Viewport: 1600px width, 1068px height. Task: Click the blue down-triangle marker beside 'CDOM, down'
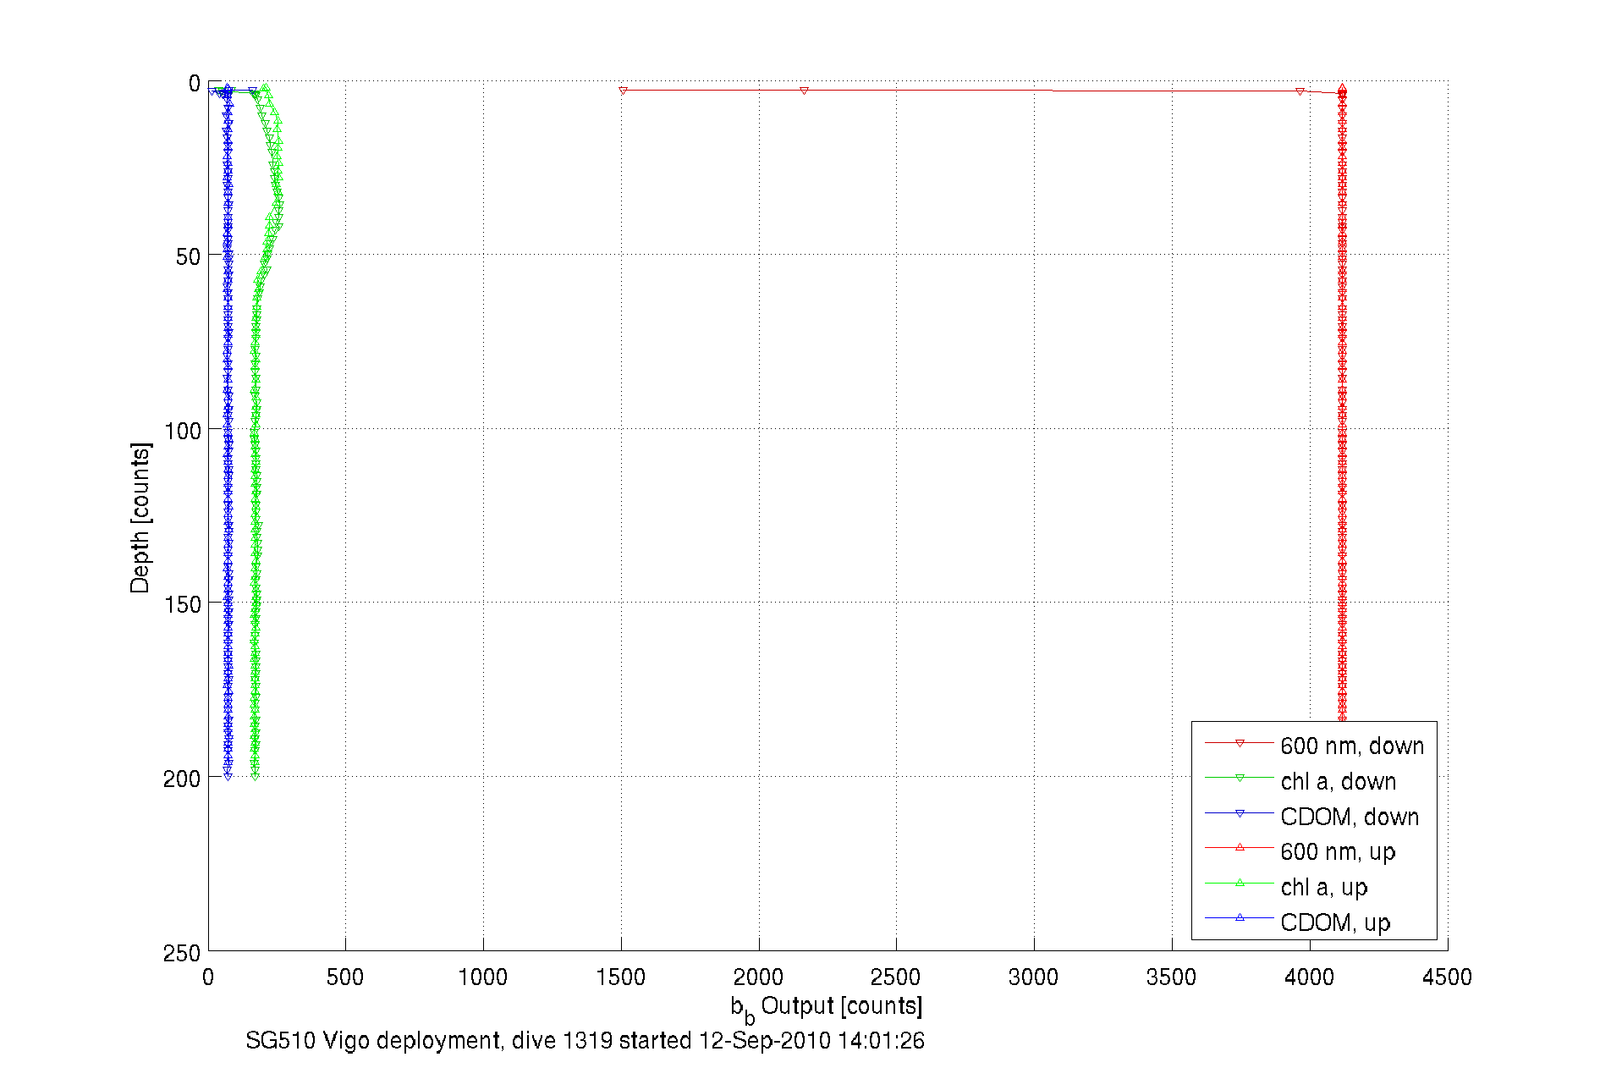coord(1240,813)
